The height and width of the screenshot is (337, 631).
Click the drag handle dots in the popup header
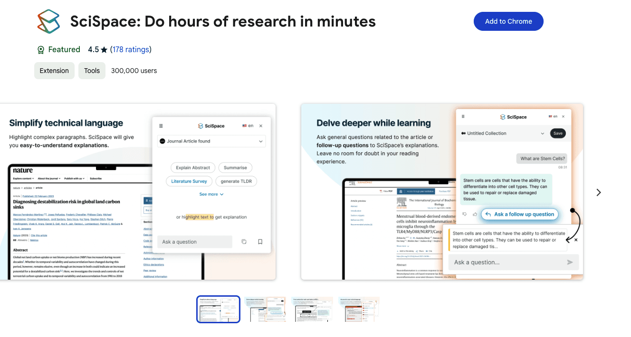click(161, 126)
